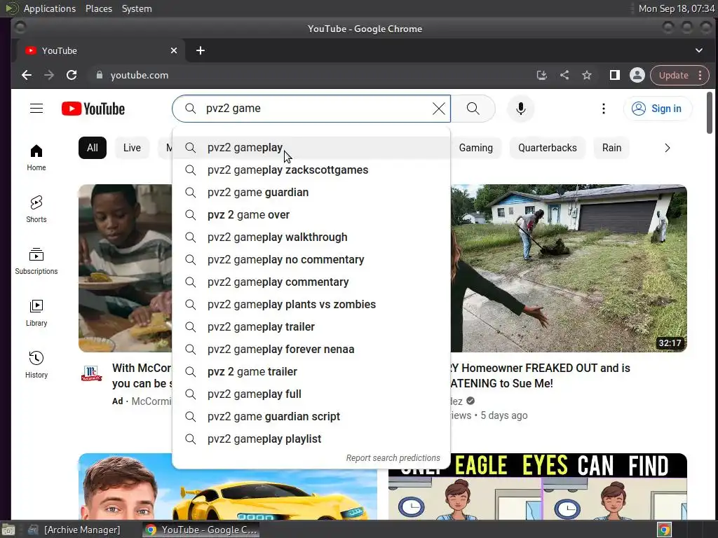Open the homeowner lawn video thumbnail
This screenshot has height=538, width=718.
pyautogui.click(x=568, y=268)
